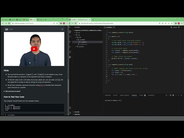This screenshot has width=184, height=138.
Task: Open a new tab in the CS50 window
Action: [x=45, y=20]
